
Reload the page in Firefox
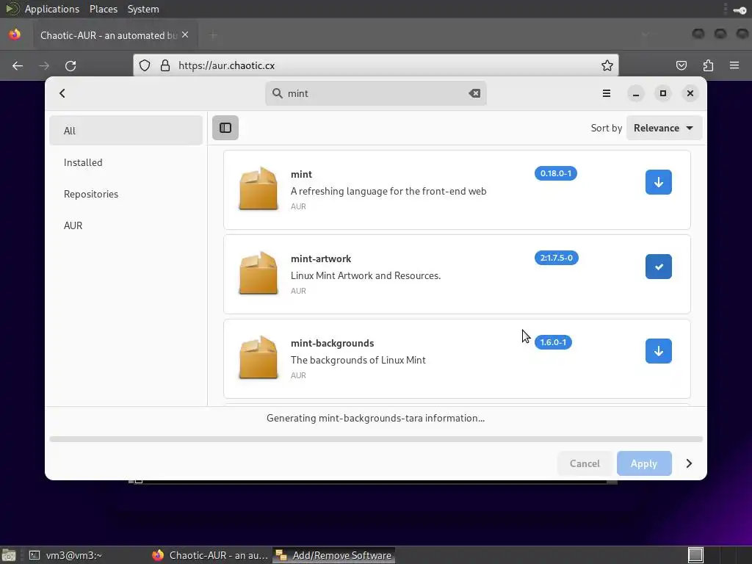(70, 65)
